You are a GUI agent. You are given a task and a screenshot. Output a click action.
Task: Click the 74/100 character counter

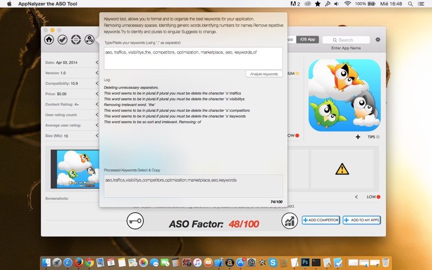coord(276,201)
